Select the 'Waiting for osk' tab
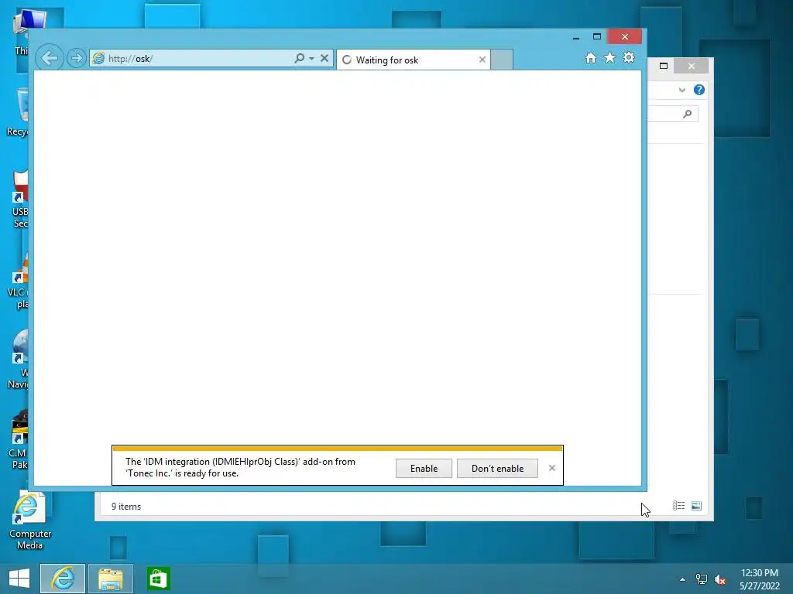The image size is (793, 594). click(414, 60)
